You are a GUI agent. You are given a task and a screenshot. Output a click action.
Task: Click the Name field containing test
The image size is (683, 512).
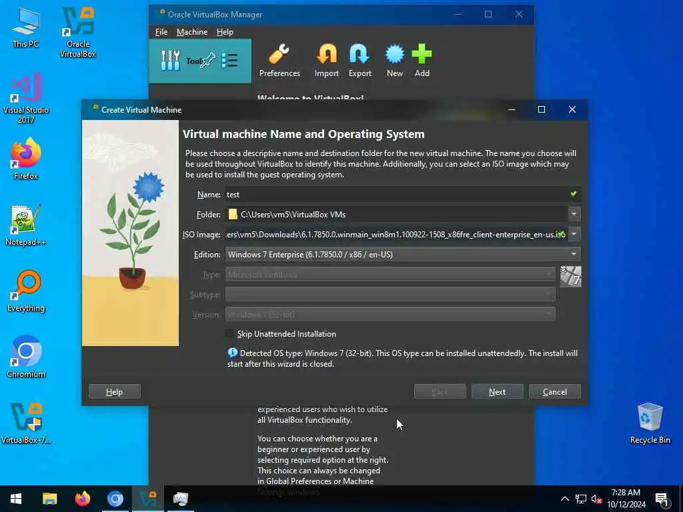click(403, 194)
